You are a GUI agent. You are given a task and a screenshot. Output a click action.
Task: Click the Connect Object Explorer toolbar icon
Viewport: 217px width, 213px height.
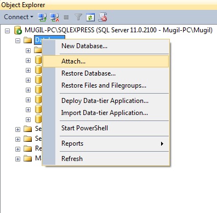point(42,18)
